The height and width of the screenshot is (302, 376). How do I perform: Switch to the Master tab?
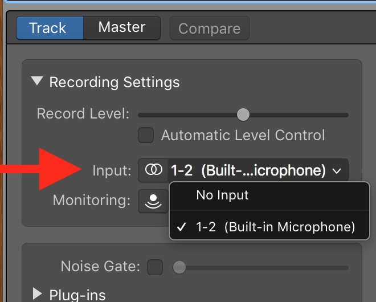(122, 27)
